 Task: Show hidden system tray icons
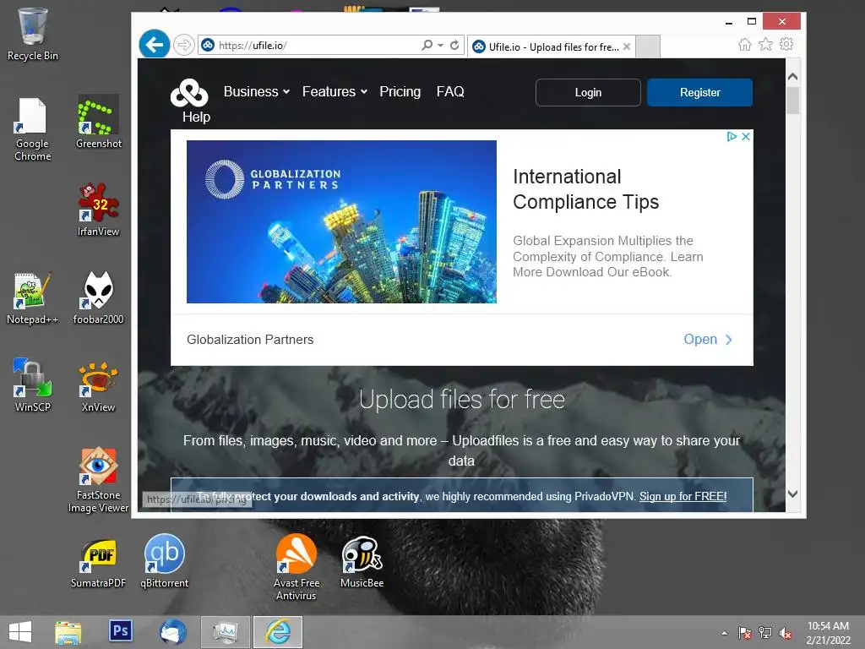pyautogui.click(x=724, y=633)
